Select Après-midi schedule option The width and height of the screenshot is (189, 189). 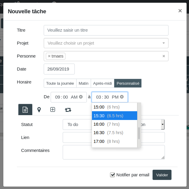coord(102,83)
